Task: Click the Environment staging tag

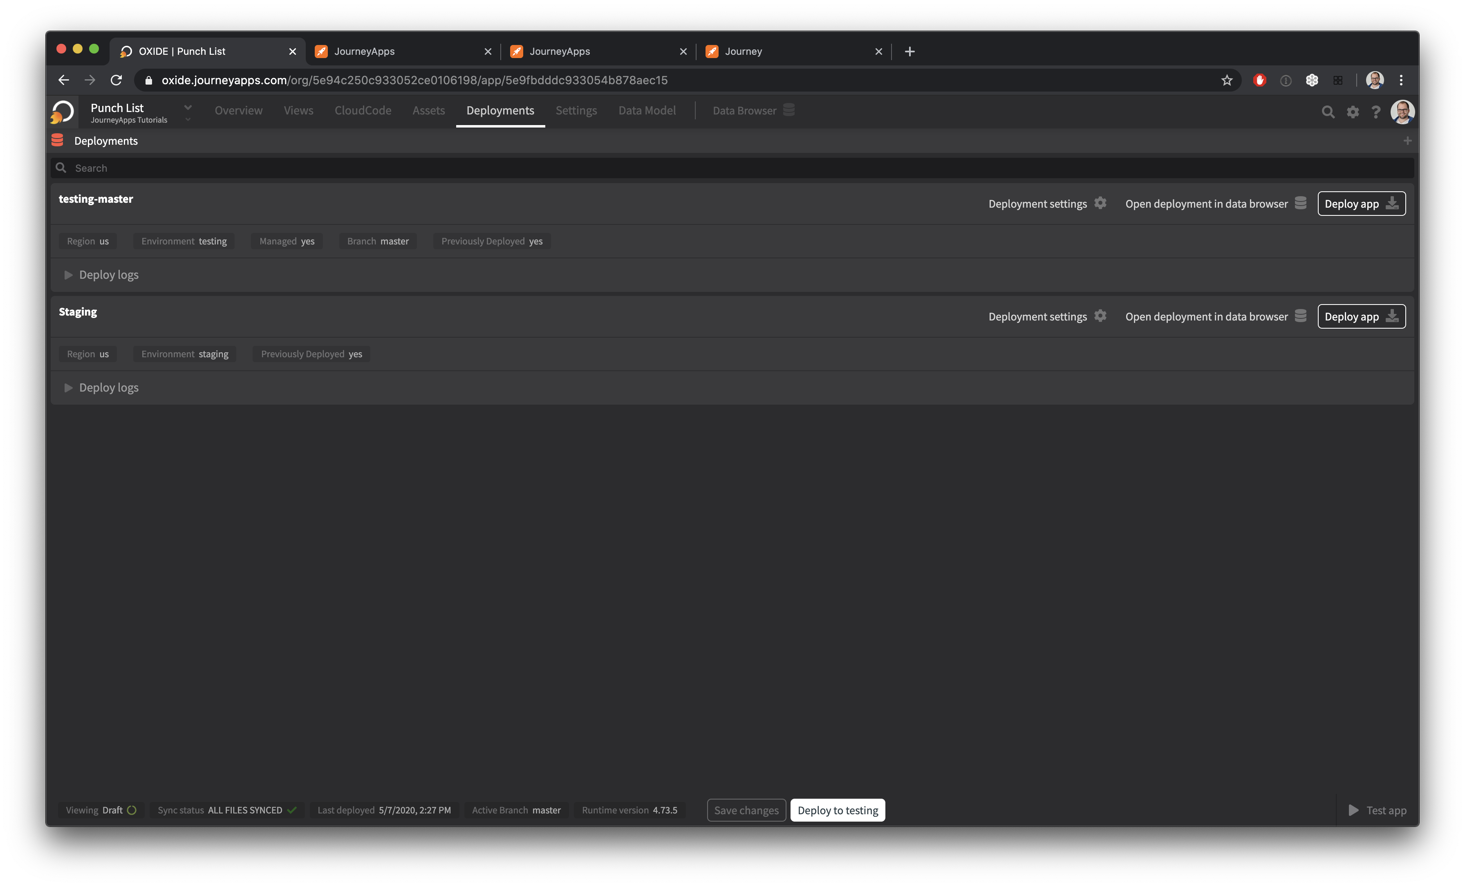Action: click(185, 354)
